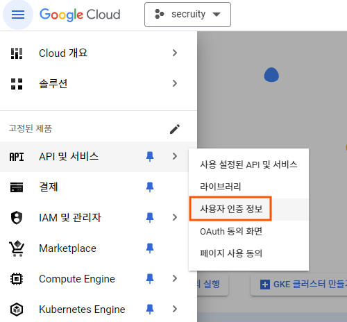The width and height of the screenshot is (347, 322).
Task: Click the Google Cloud logo
Action: 80,15
